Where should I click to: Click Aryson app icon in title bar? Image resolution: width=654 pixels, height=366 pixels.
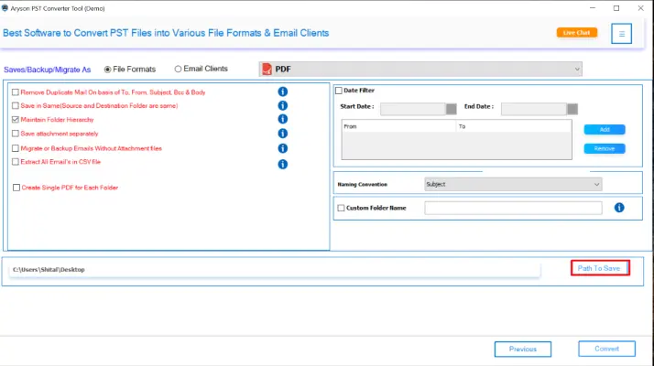click(x=5, y=8)
